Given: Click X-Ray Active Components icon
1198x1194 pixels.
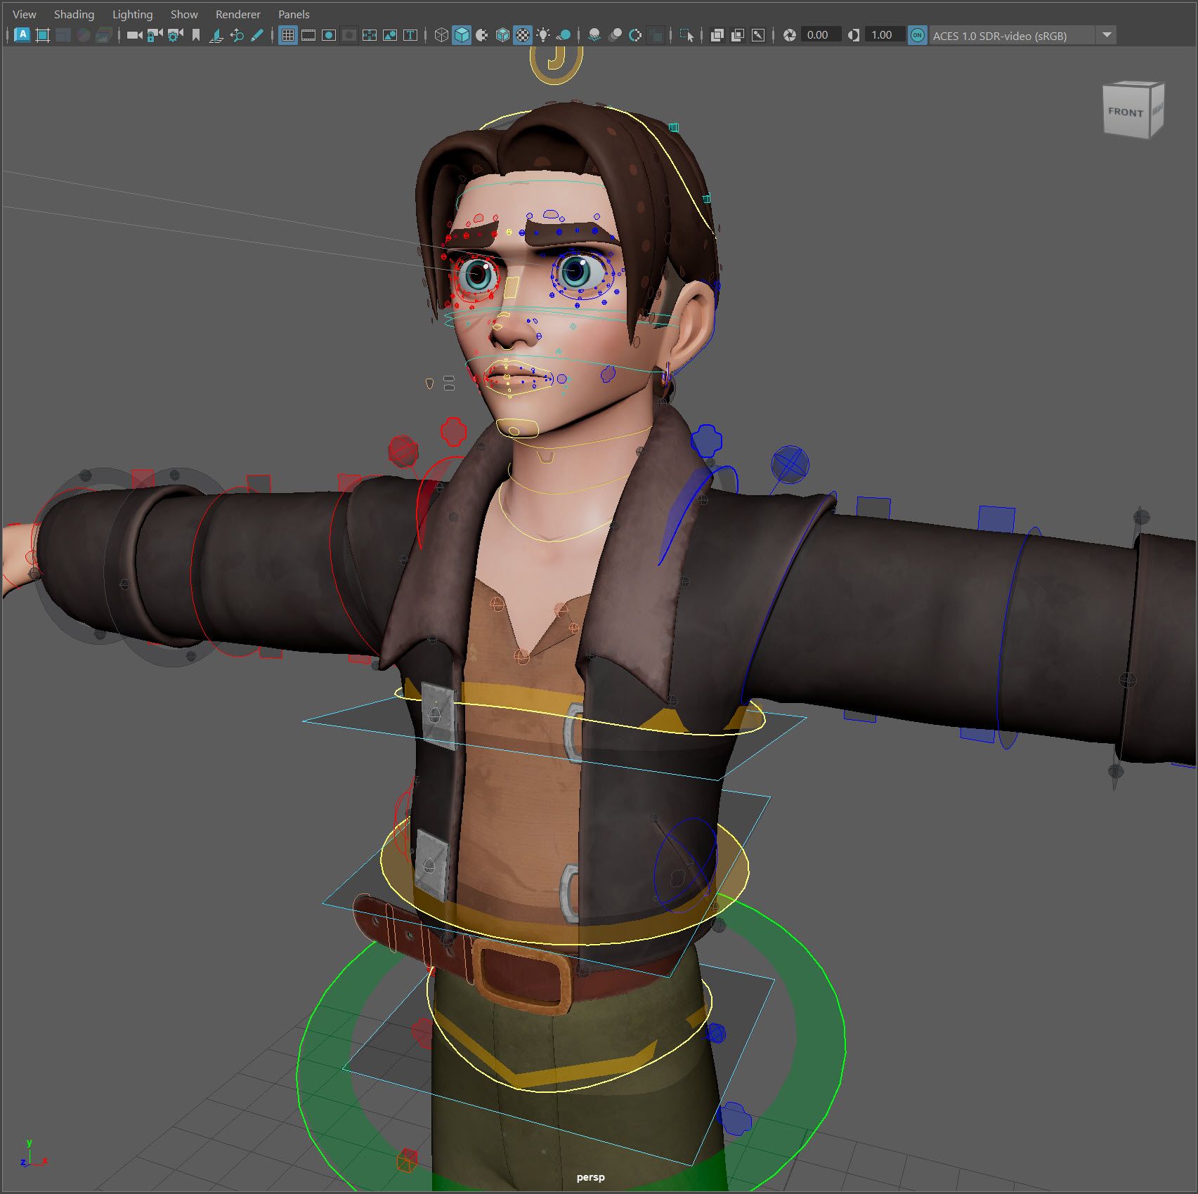Looking at the screenshot, I should [x=738, y=34].
